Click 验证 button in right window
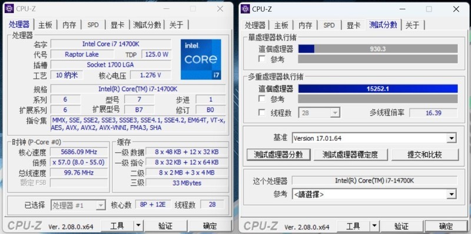This screenshot has width=471, height=234. pyautogui.click(x=402, y=226)
